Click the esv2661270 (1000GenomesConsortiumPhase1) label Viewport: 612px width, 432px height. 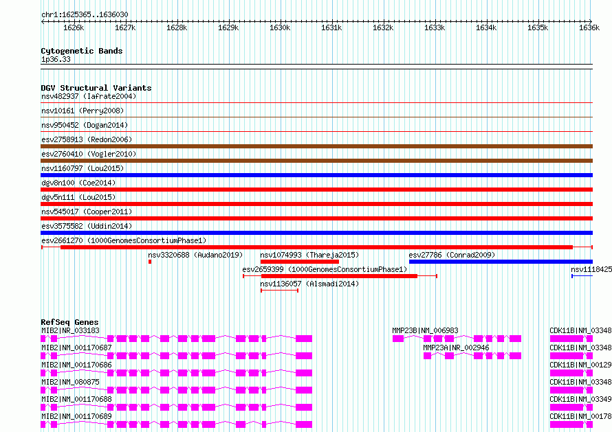click(x=124, y=240)
